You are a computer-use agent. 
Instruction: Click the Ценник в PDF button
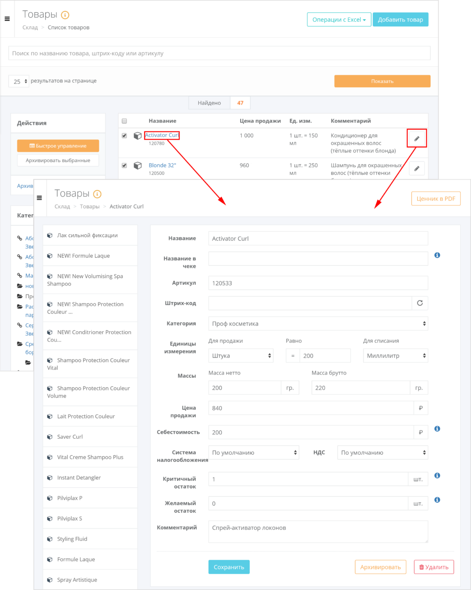pyautogui.click(x=436, y=198)
